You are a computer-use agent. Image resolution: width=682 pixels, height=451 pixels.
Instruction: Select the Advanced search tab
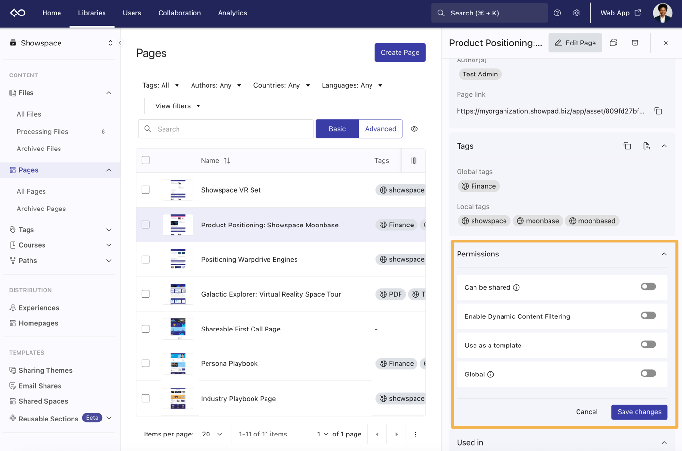pos(380,129)
